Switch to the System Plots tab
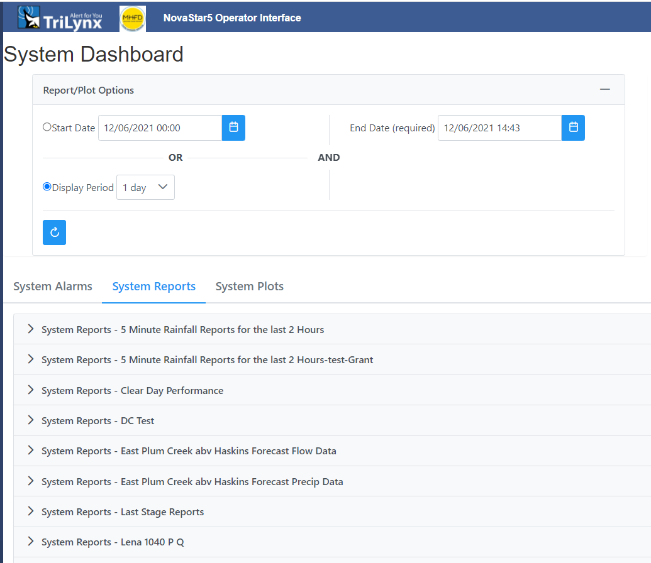Screen dimensions: 651x563 click(249, 286)
